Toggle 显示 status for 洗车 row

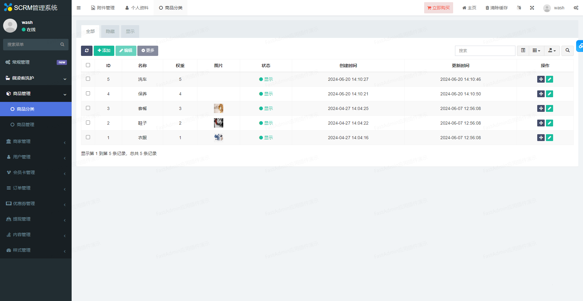[266, 79]
